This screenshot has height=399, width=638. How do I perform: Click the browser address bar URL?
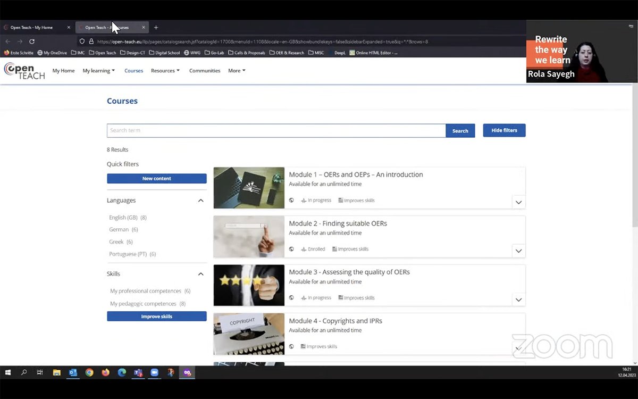[x=263, y=41]
